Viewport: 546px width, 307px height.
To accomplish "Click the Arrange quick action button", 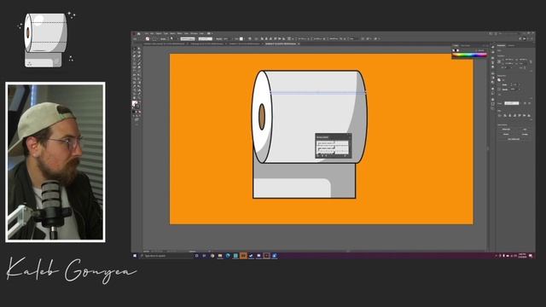I will tap(525, 134).
